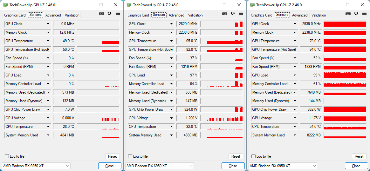The height and width of the screenshot is (171, 370).
Task: Click the screenshot camera icon in leftmost GPU-Z window
Action: click(x=101, y=13)
